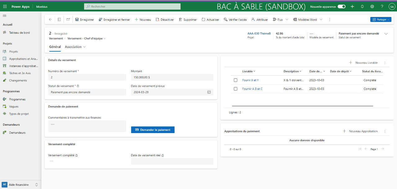Open the Aide financière area switcher

[x=20, y=185]
